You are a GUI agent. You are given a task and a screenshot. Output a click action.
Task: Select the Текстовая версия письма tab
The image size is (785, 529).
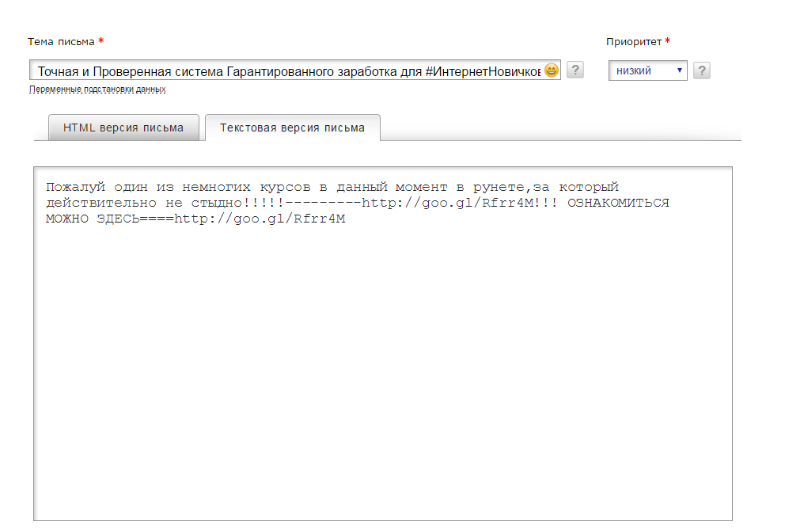pos(292,127)
